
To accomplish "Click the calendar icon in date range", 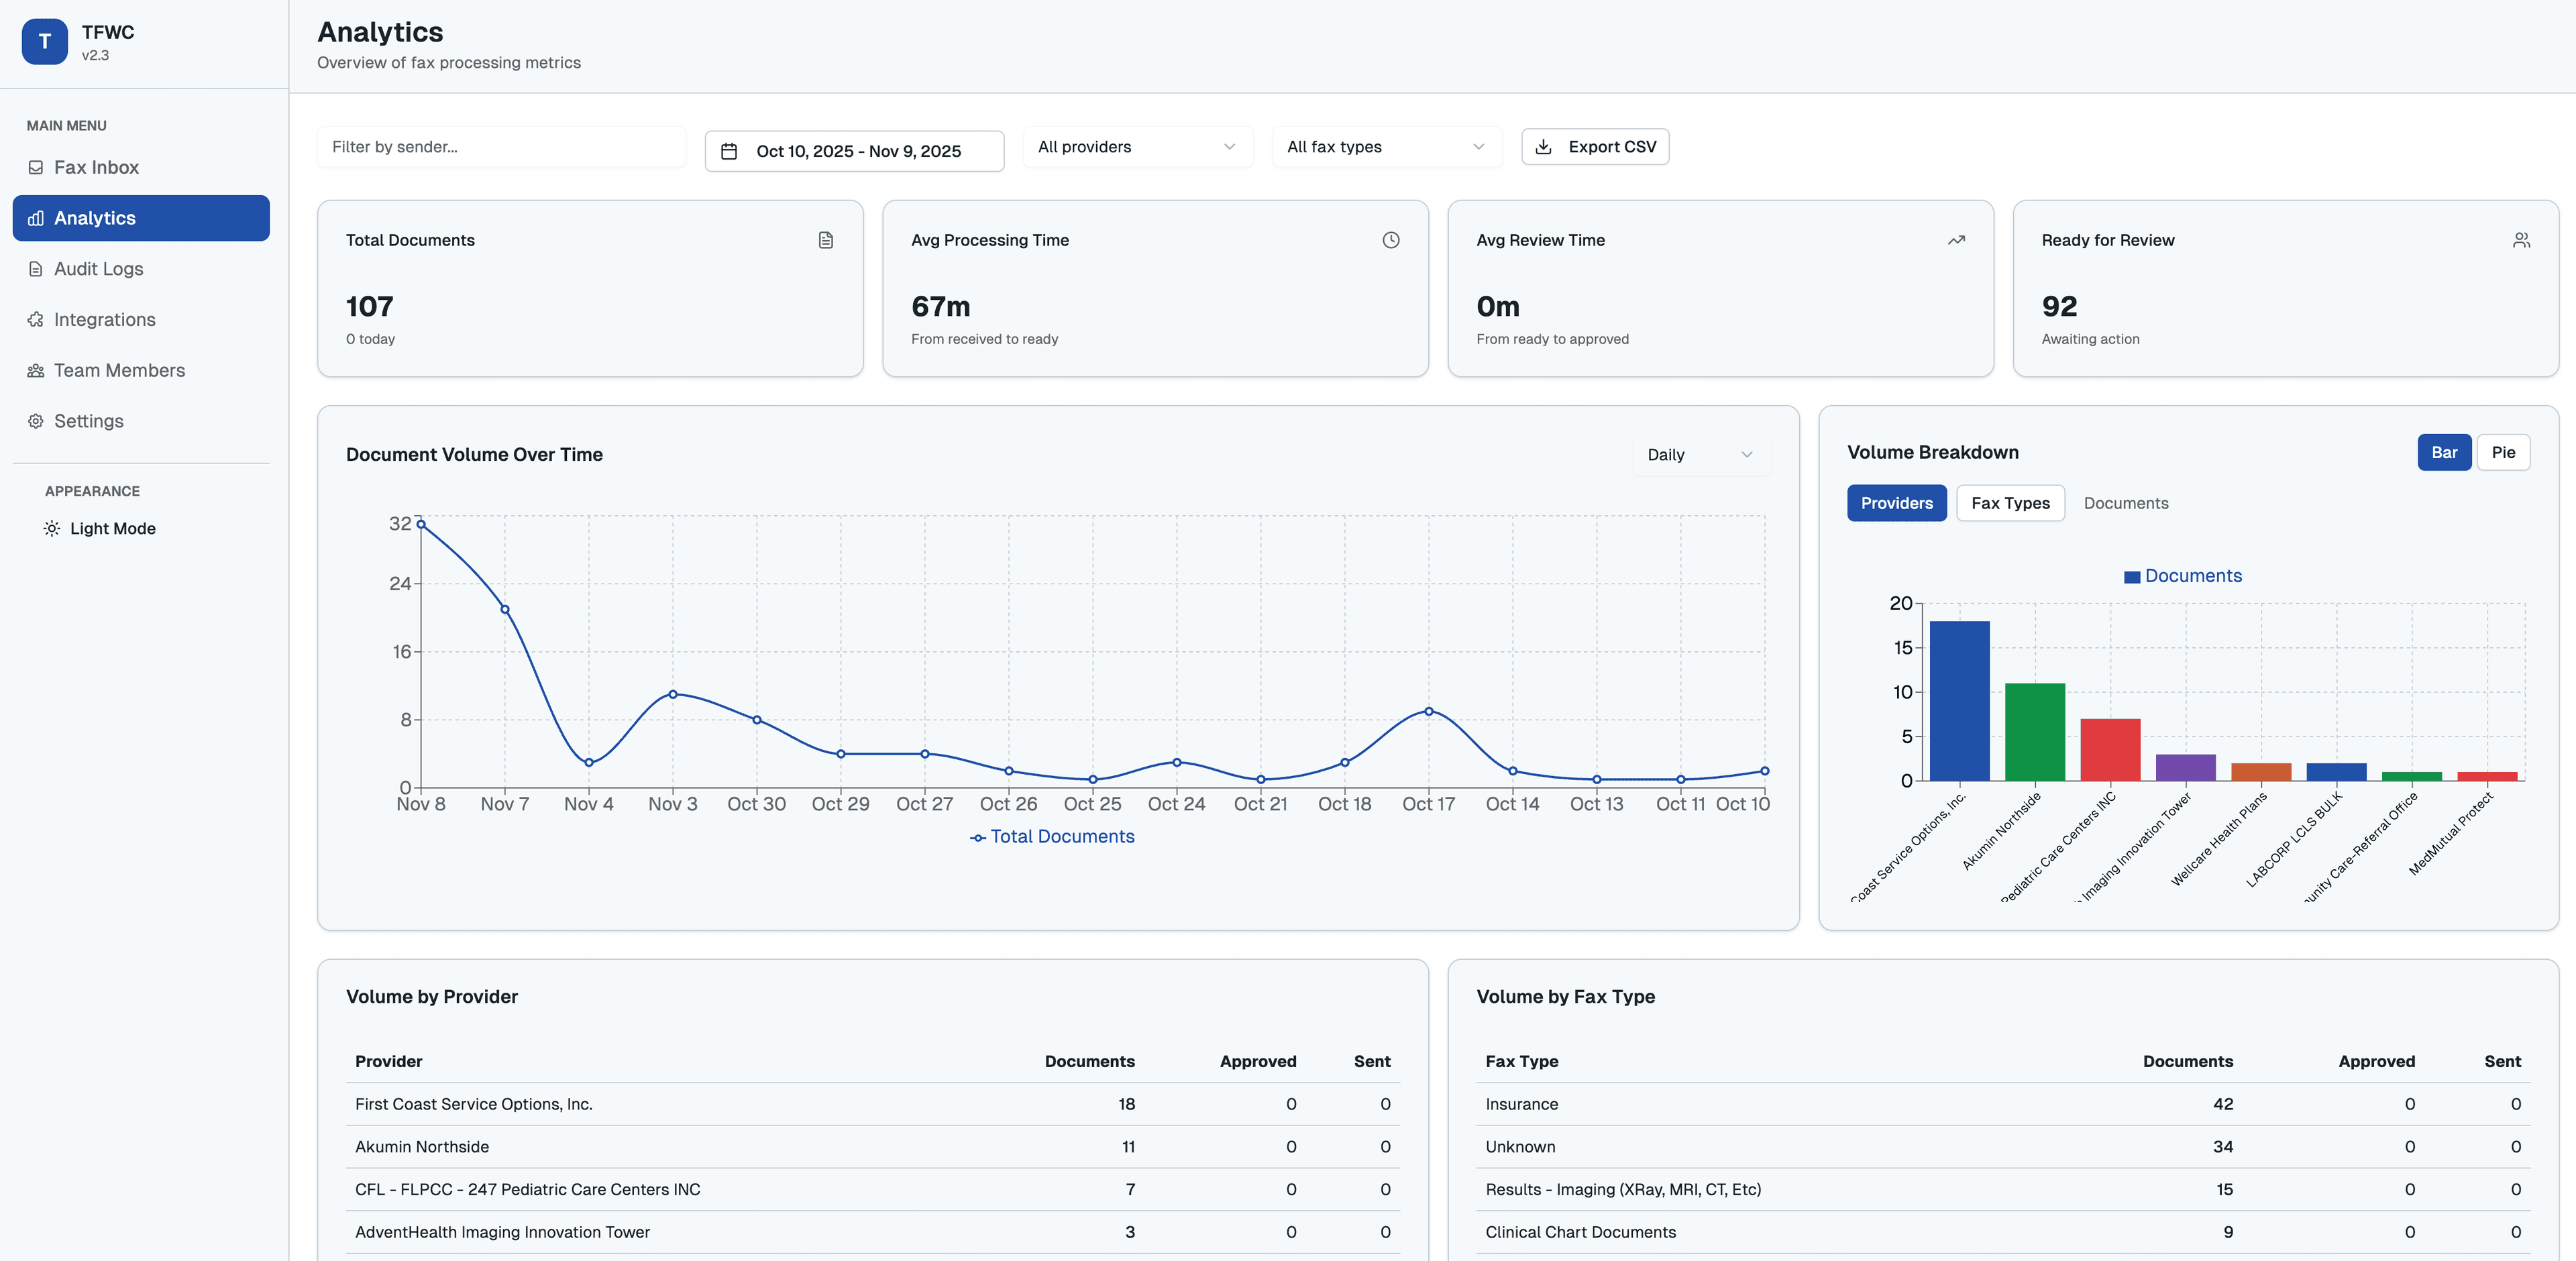I will [729, 151].
